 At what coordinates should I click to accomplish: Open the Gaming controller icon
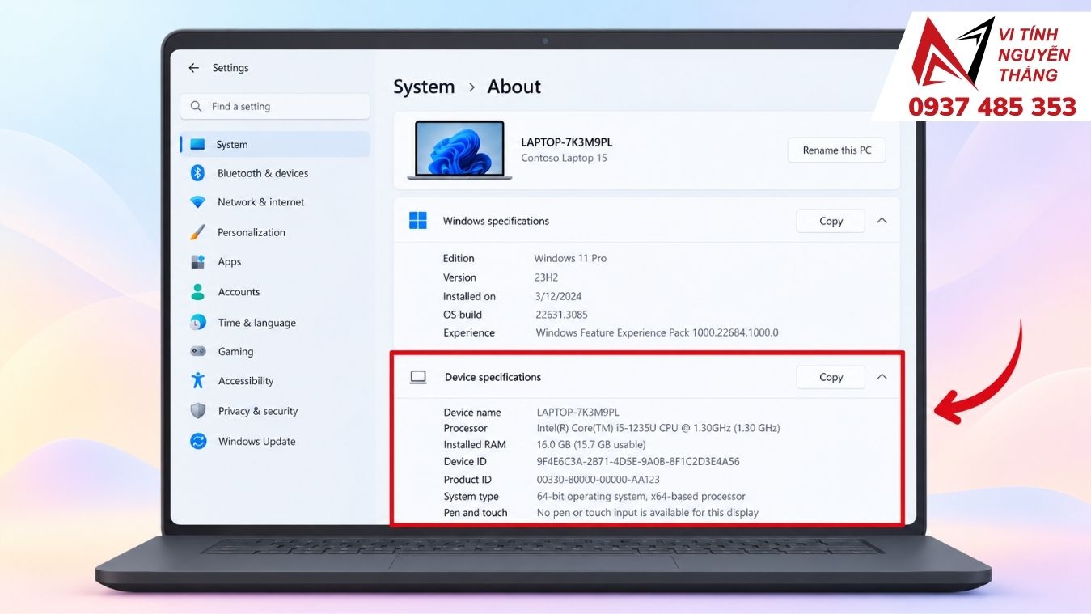pyautogui.click(x=197, y=352)
